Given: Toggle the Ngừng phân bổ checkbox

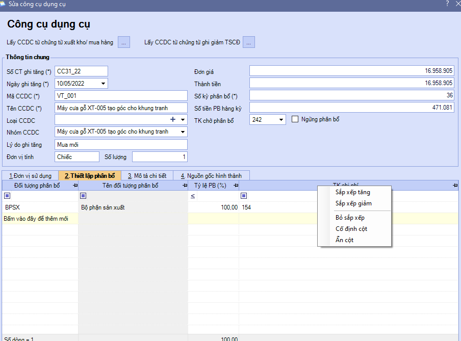Looking at the screenshot, I should [295, 119].
